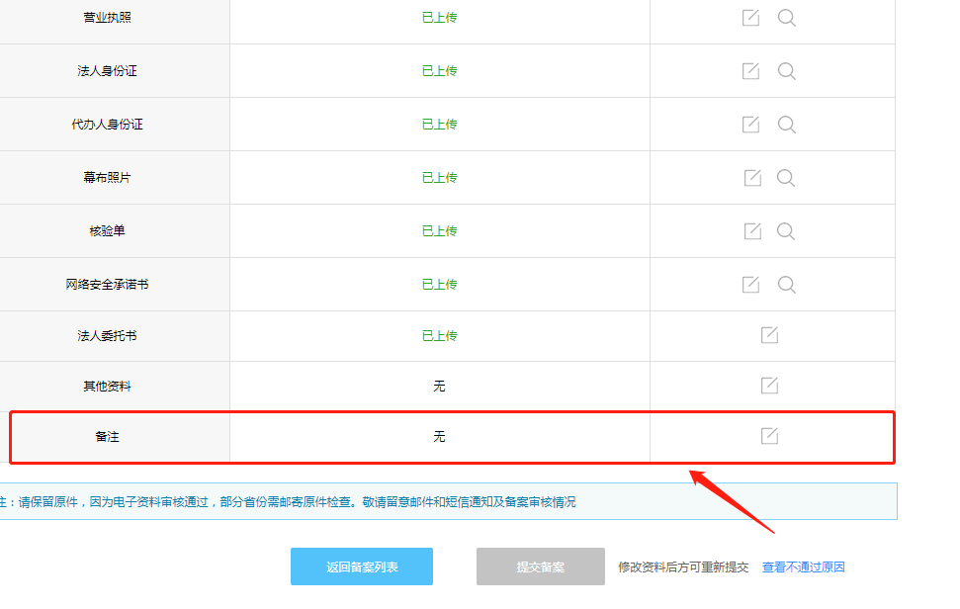Viewport: 960px width, 609px height.
Task: View 网络安全承诺书 using magnifier icon
Action: coord(786,285)
